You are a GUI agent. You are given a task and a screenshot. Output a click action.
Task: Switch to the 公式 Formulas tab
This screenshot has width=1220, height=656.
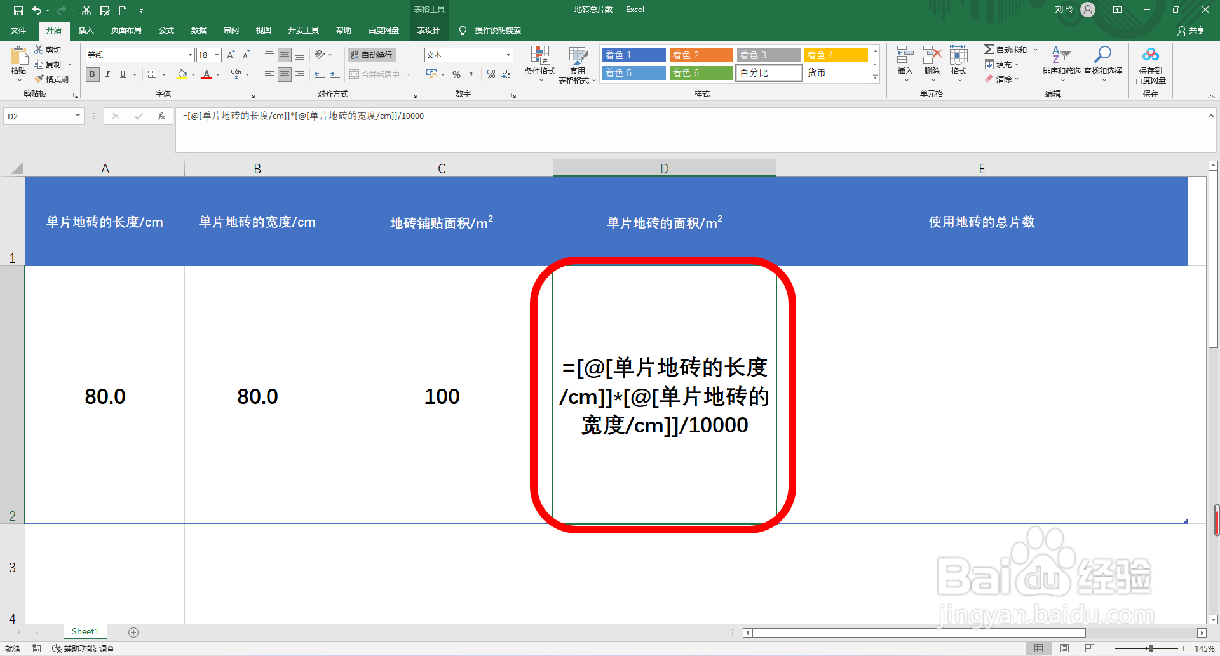click(166, 30)
